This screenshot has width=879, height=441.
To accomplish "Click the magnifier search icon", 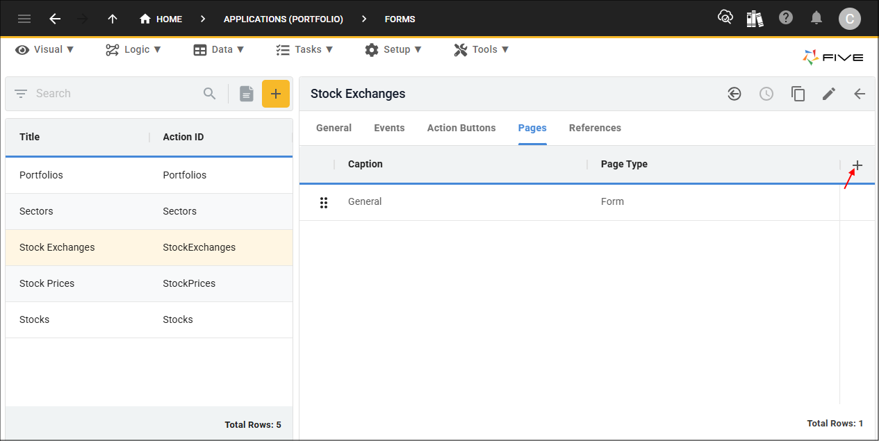I will pyautogui.click(x=210, y=94).
